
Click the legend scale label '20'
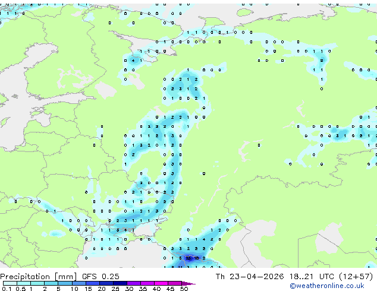[102, 289]
